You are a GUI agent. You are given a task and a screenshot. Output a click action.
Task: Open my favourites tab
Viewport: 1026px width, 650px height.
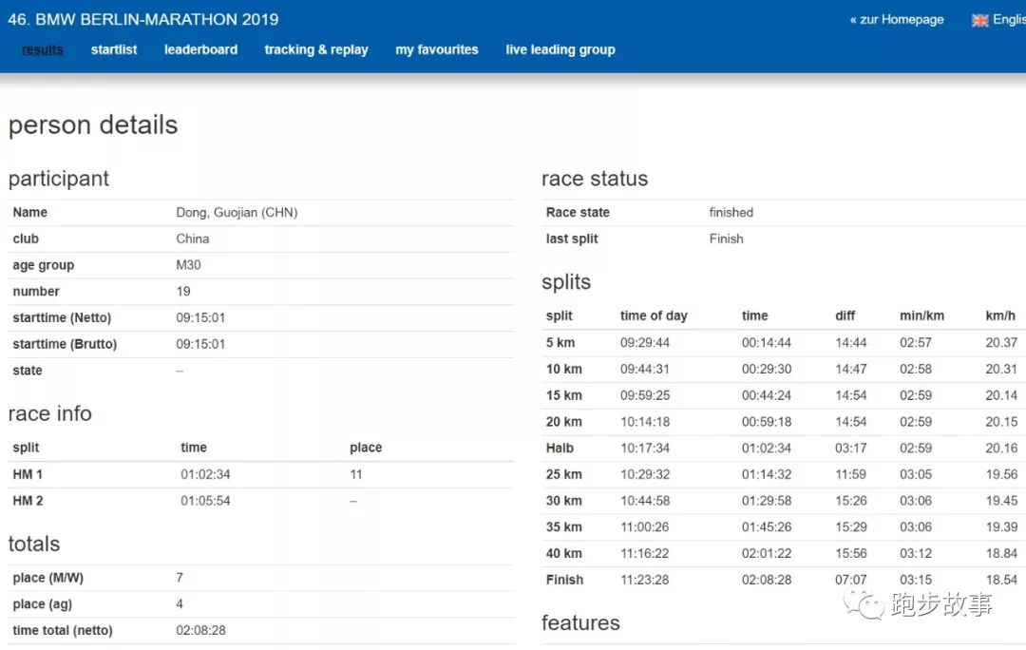pos(437,49)
